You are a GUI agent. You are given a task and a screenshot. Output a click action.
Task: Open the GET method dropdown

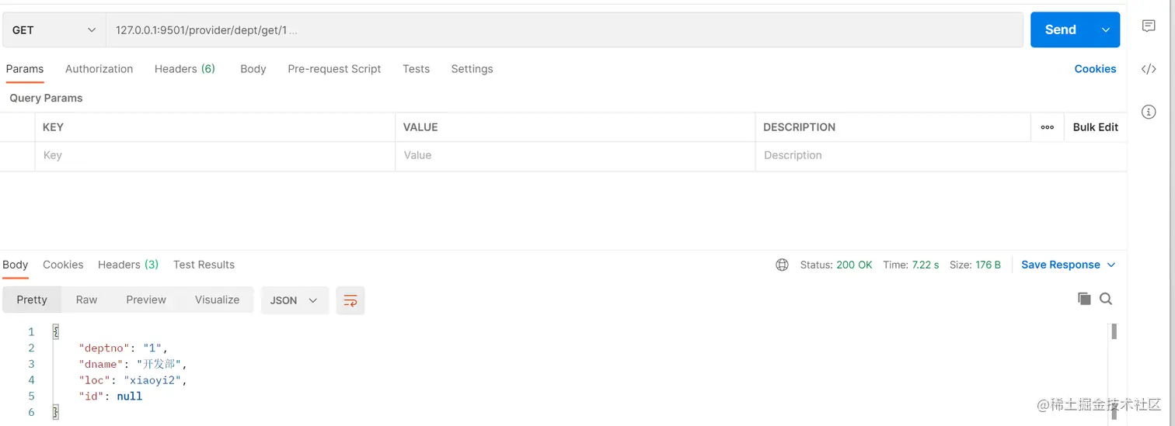pyautogui.click(x=54, y=29)
